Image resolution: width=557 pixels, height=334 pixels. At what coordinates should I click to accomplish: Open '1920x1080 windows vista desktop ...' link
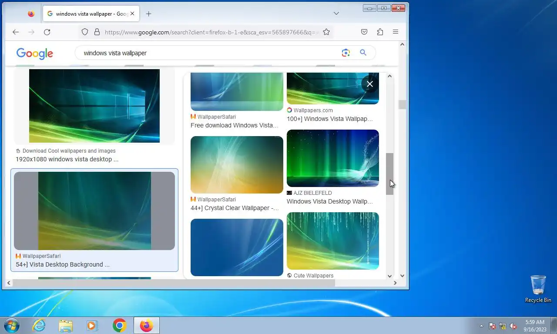tap(67, 159)
